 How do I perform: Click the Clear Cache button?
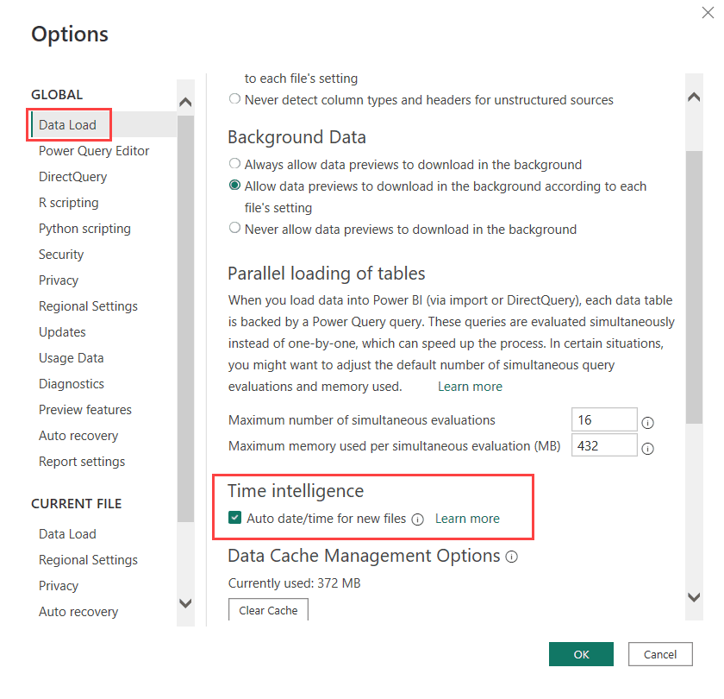(268, 610)
